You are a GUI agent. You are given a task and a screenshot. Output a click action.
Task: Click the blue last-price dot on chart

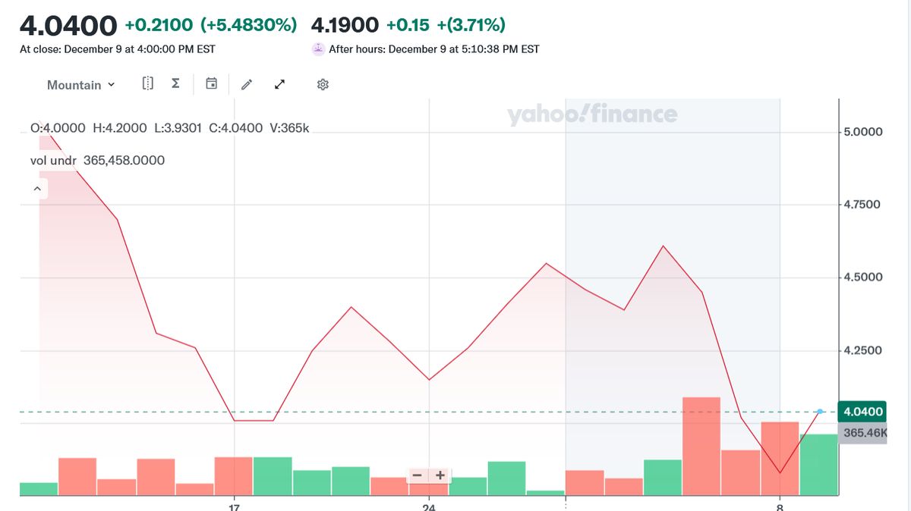[x=820, y=412]
